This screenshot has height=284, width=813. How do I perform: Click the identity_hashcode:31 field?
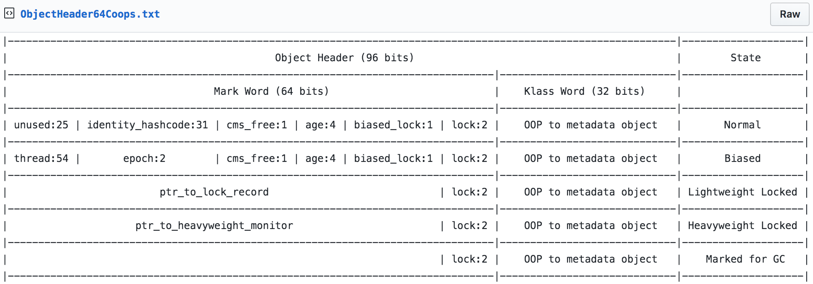(148, 125)
